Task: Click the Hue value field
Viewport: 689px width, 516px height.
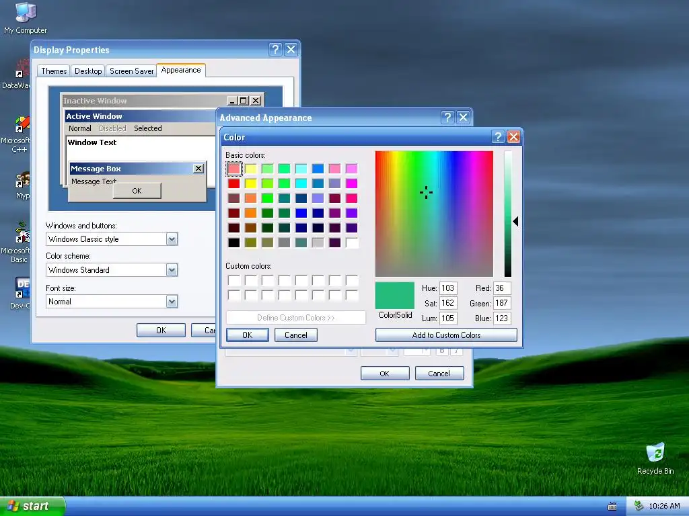Action: click(x=447, y=288)
